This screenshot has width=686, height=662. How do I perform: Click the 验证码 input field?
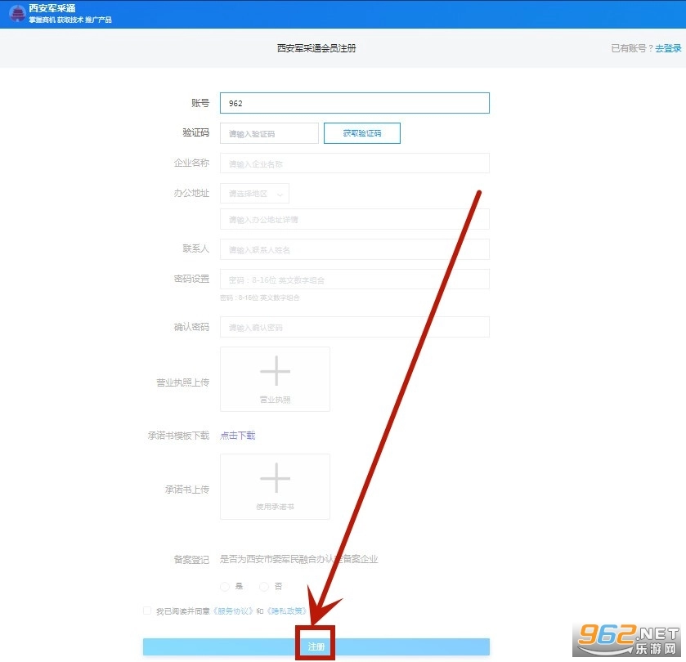click(269, 133)
